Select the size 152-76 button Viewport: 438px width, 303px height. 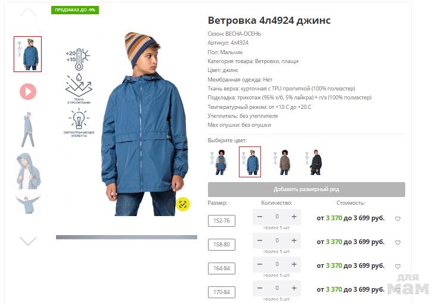222,221
